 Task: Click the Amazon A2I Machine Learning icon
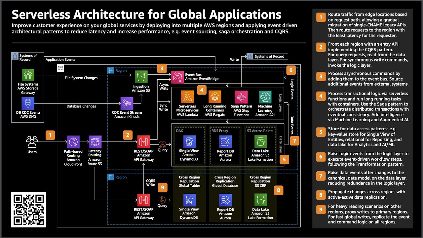pyautogui.click(x=265, y=97)
